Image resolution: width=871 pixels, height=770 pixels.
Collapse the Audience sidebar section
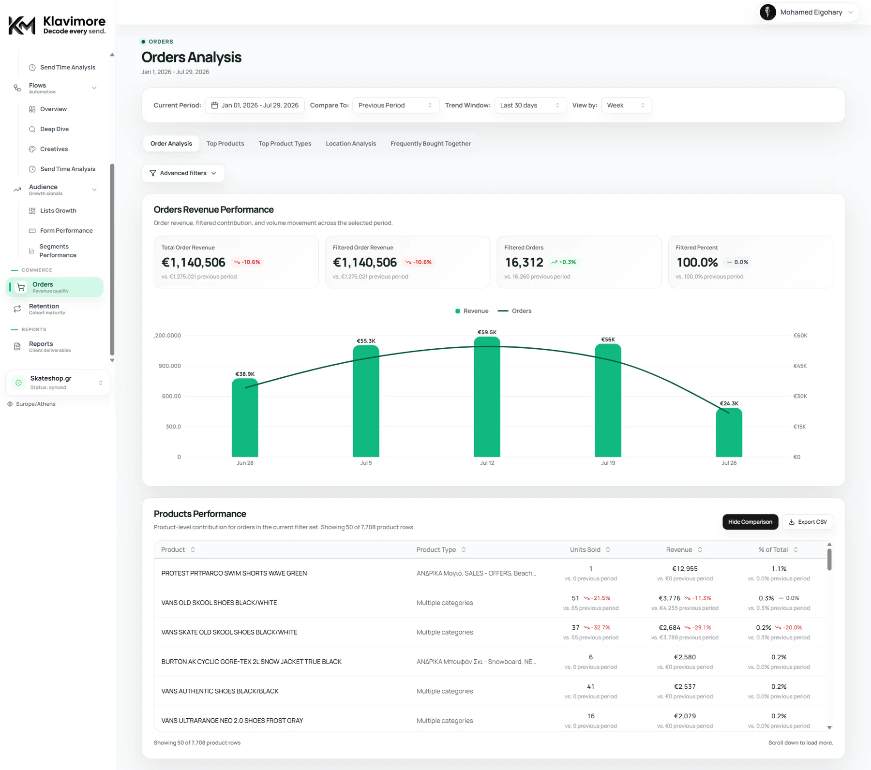pyautogui.click(x=94, y=190)
